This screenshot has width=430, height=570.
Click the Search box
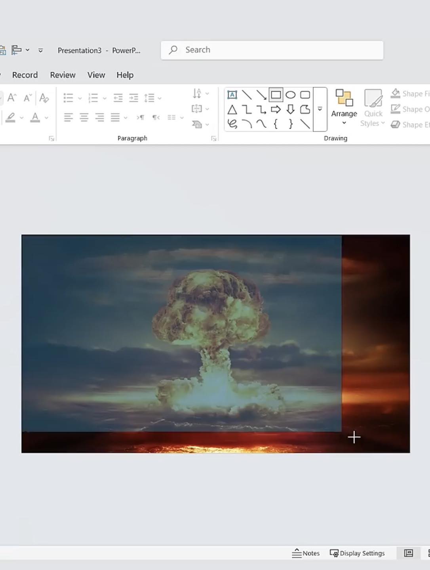[x=272, y=50]
